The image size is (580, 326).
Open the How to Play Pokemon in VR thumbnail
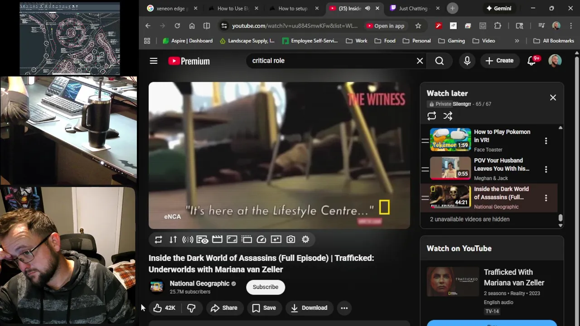pos(450,139)
